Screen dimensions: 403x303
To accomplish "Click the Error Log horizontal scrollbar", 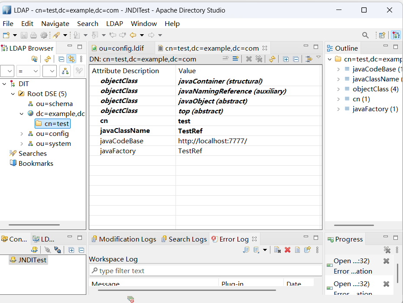I will 187,290.
